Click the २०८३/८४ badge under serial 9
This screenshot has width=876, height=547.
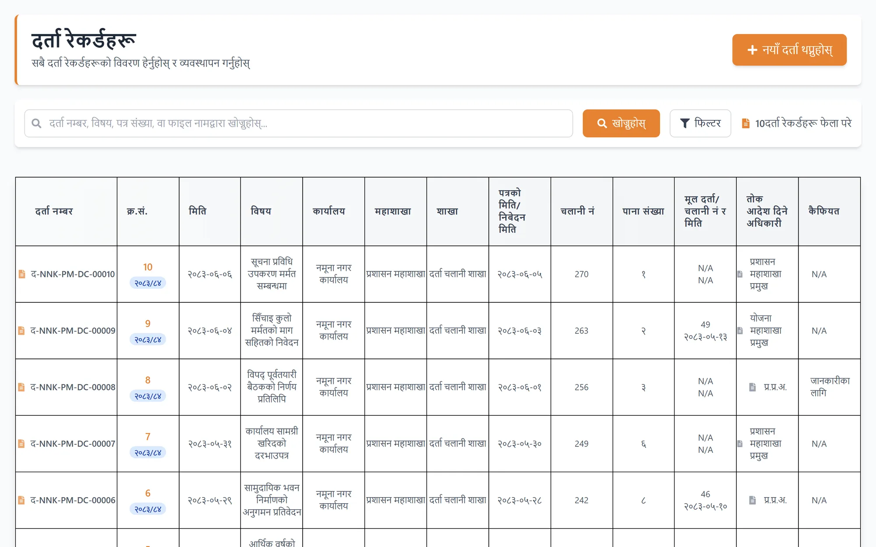pos(148,340)
